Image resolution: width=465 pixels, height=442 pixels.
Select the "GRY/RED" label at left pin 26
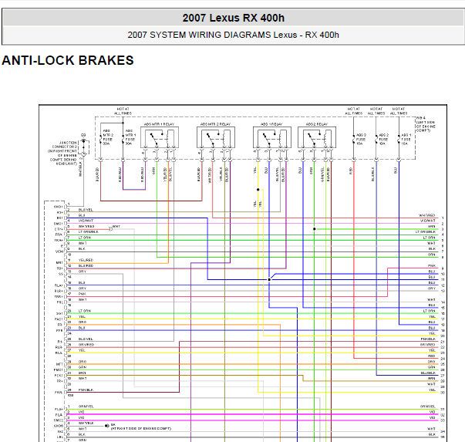tap(86, 345)
